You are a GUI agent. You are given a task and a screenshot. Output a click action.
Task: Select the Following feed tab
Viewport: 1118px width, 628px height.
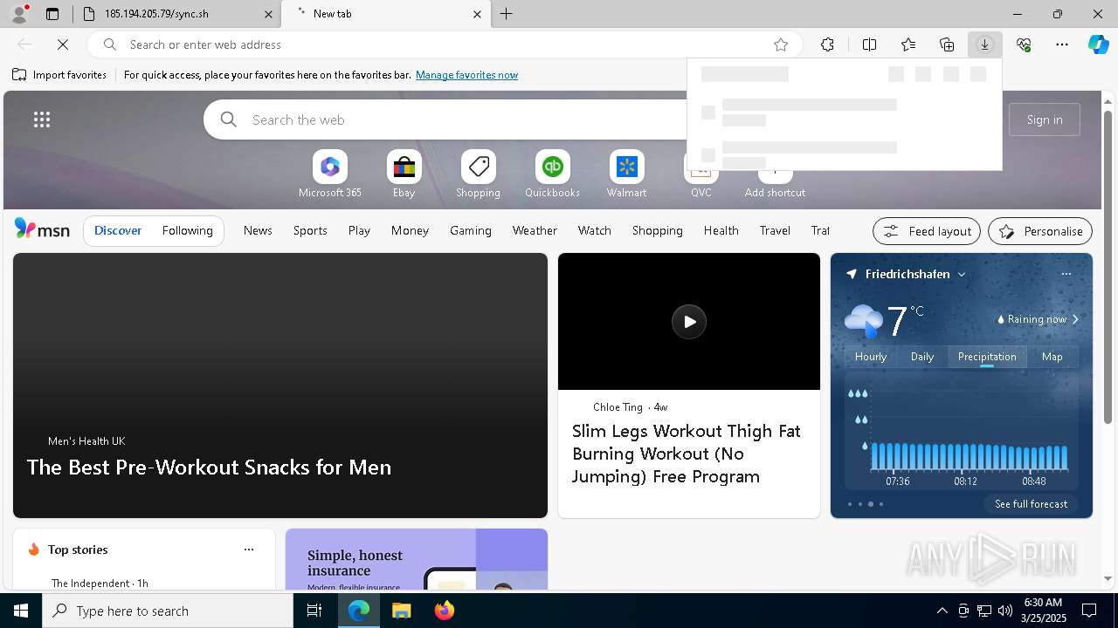[187, 230]
